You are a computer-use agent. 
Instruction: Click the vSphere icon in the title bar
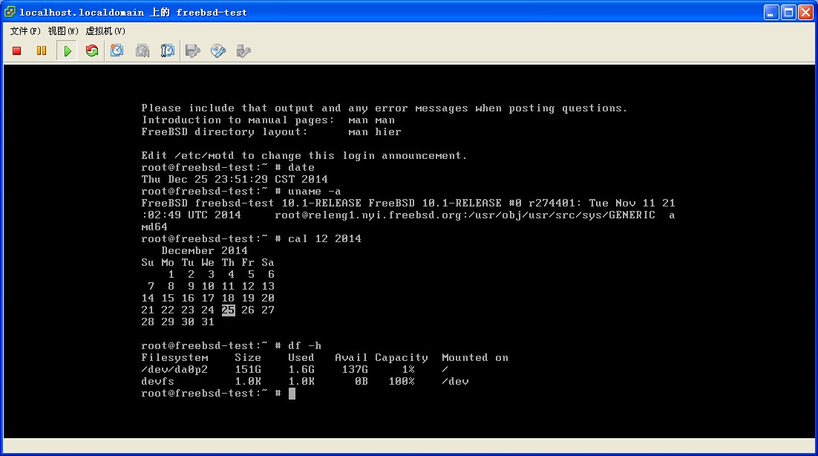(10, 12)
